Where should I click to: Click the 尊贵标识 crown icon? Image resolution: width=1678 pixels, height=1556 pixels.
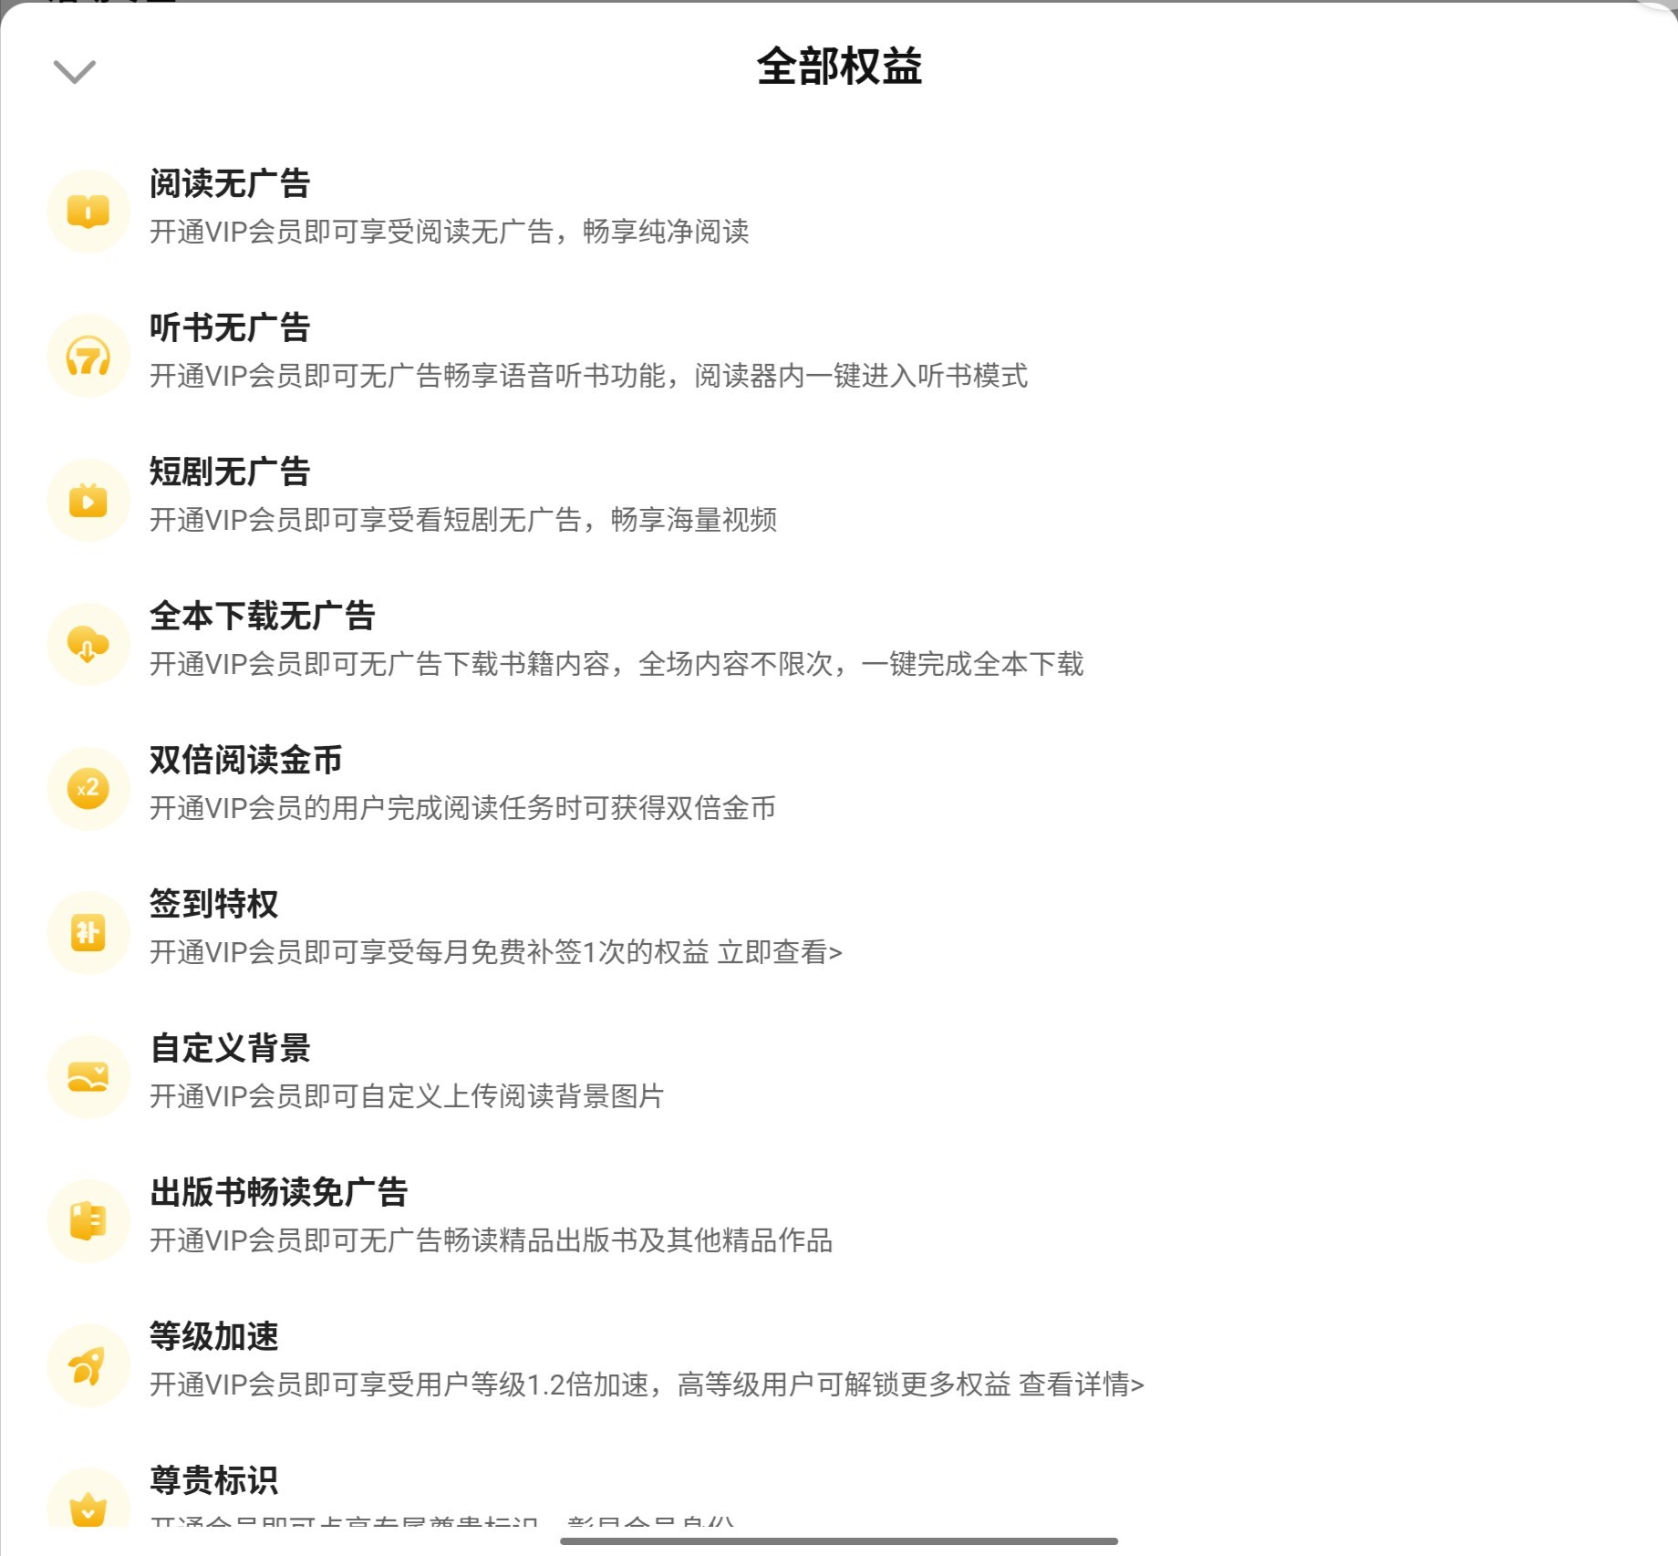point(88,1503)
